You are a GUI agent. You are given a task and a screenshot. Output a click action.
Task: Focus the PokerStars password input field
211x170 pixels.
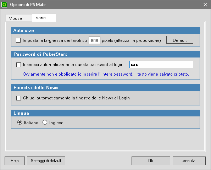coord(161,65)
